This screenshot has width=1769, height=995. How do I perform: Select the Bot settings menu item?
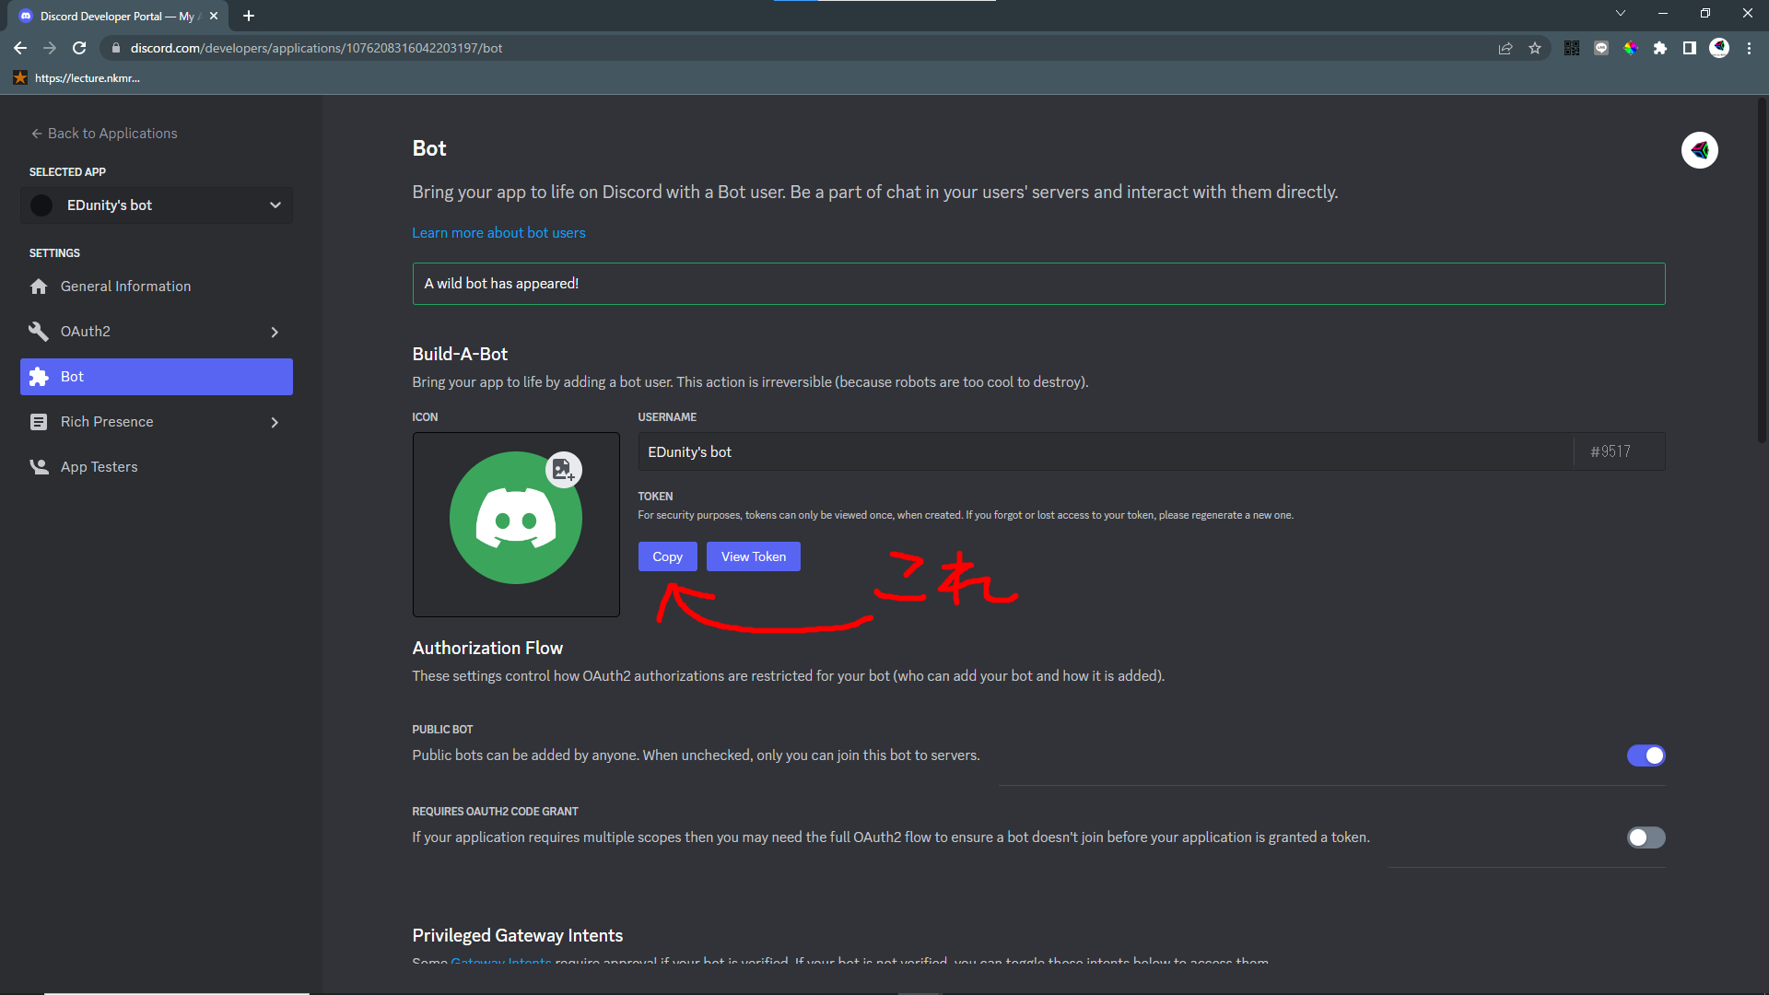point(157,377)
